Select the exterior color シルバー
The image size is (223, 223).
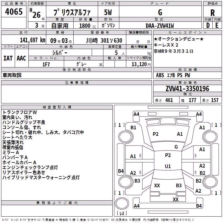coord(60,53)
